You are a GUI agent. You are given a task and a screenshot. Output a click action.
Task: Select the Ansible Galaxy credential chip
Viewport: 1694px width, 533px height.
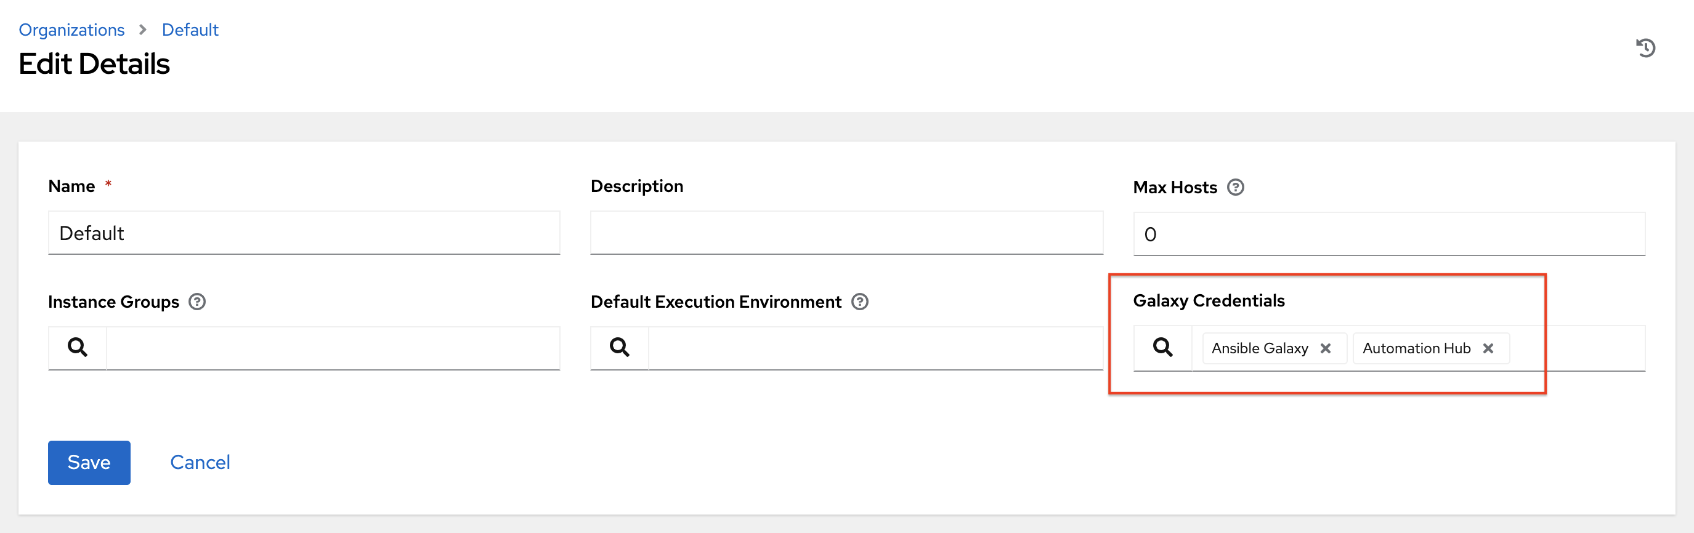(x=1259, y=348)
